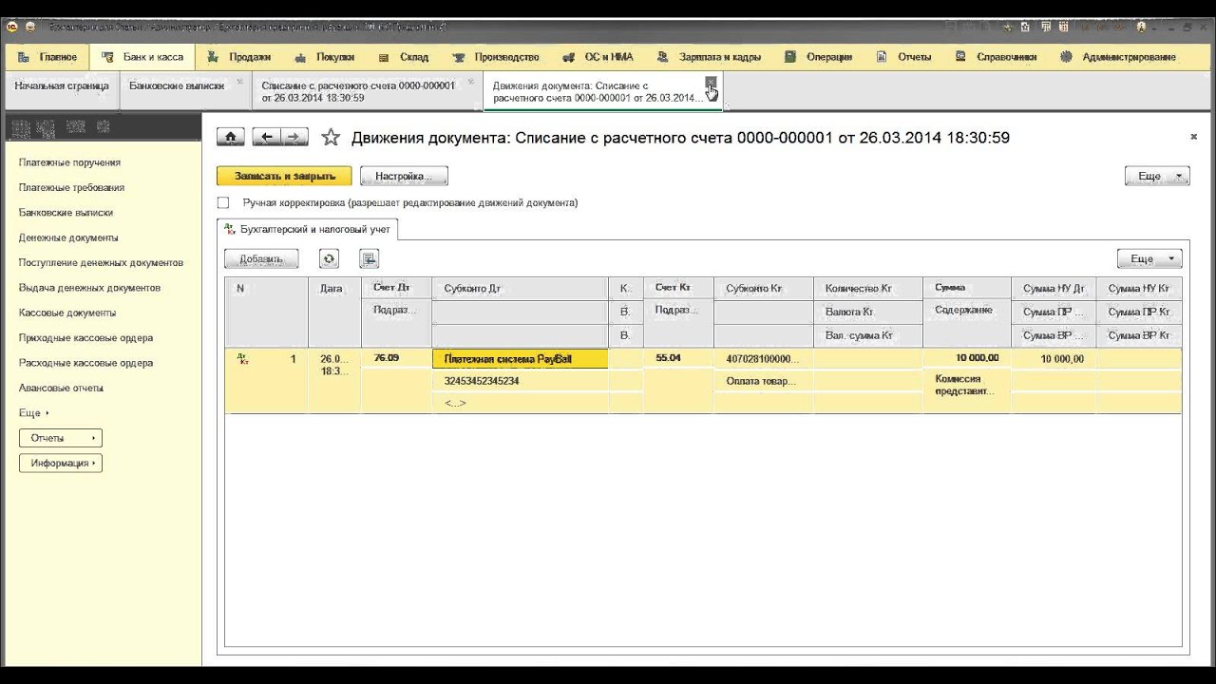Image resolution: width=1216 pixels, height=684 pixels.
Task: Close the Банковские выписки tab
Action: (x=240, y=83)
